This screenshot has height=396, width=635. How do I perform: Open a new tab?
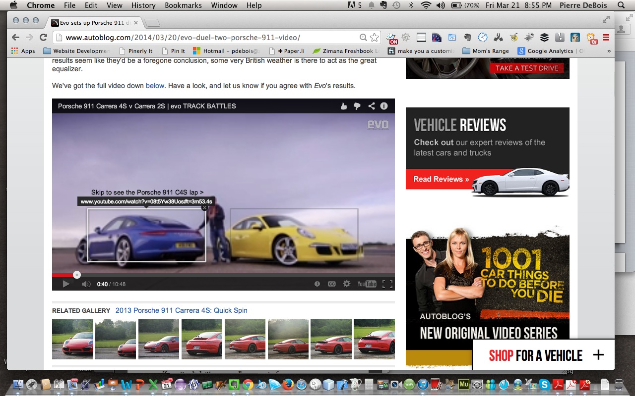[152, 23]
